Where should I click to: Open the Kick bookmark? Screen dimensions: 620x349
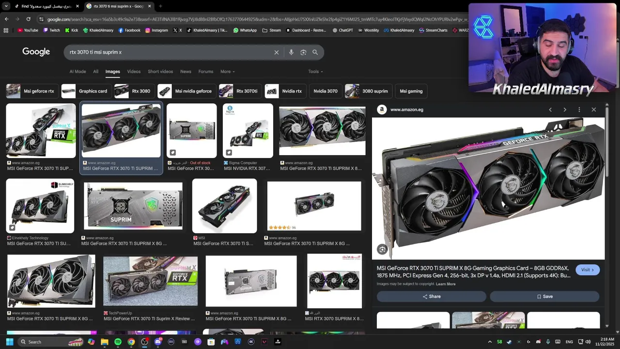[x=71, y=30]
